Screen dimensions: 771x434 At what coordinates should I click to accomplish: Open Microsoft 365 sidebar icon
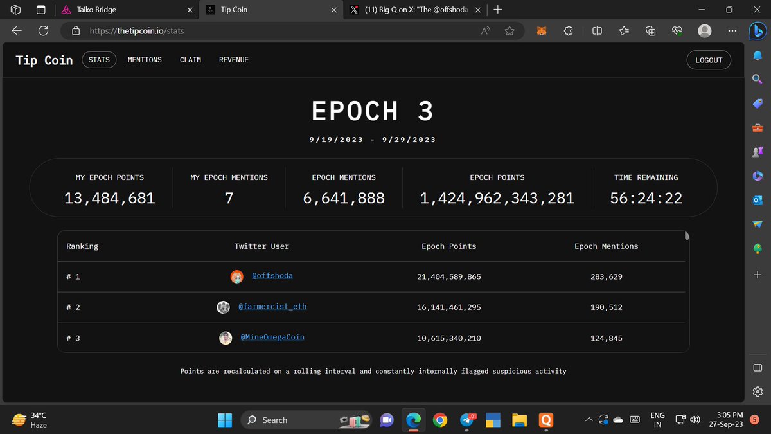757,176
